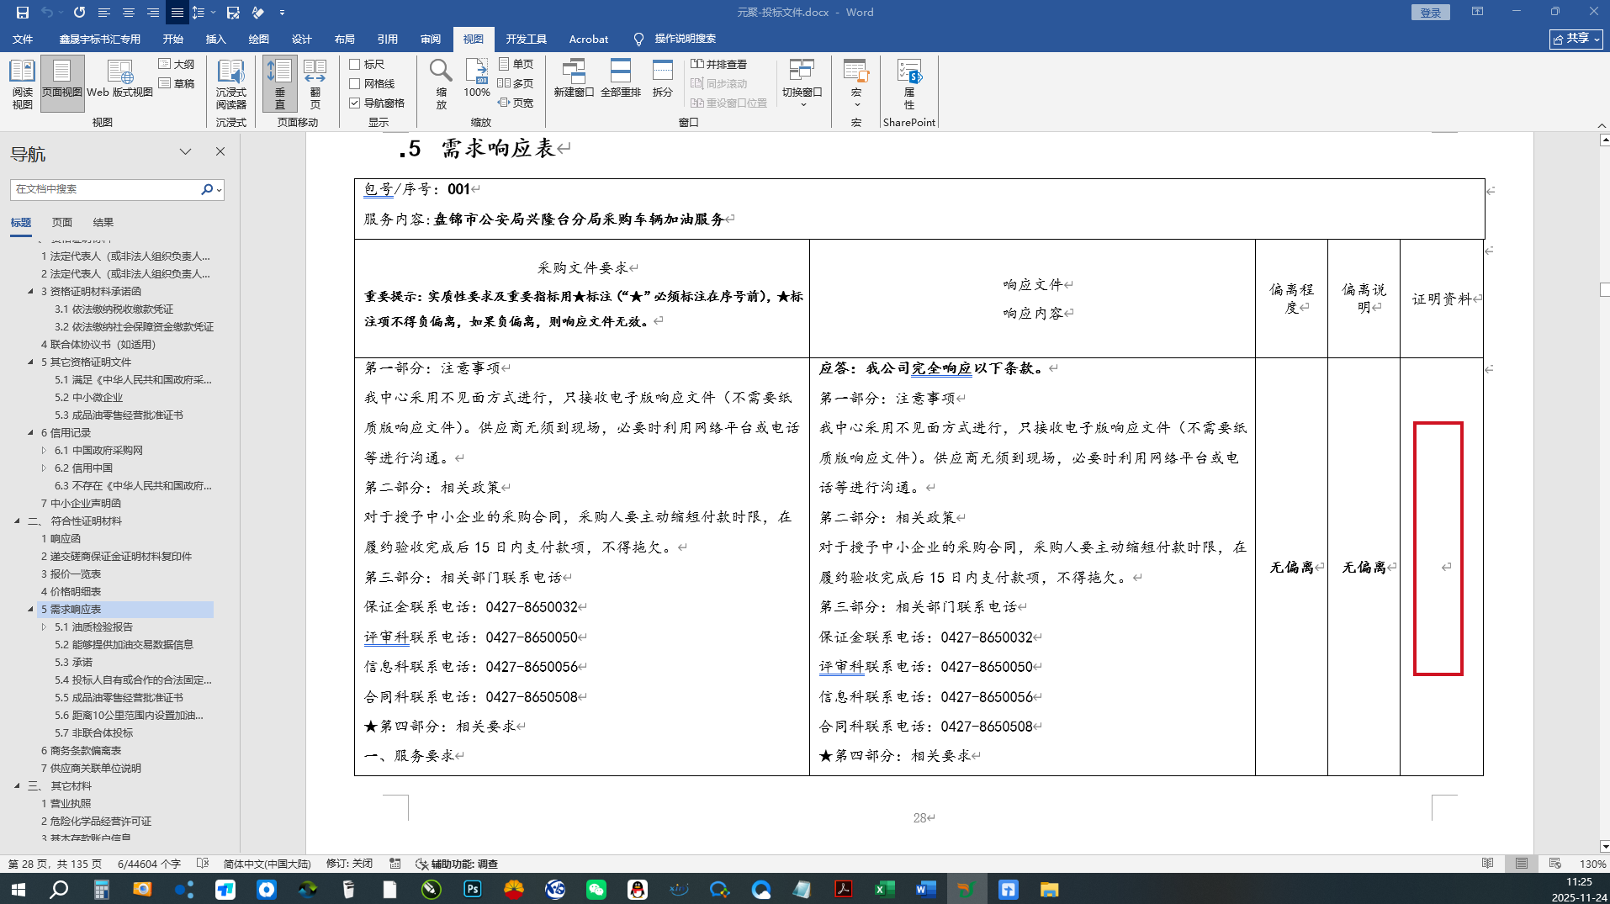Open the 文件 file menu
The image size is (1610, 904).
point(23,39)
